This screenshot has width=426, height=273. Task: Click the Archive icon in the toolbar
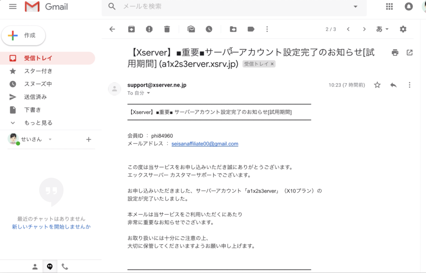(x=131, y=29)
